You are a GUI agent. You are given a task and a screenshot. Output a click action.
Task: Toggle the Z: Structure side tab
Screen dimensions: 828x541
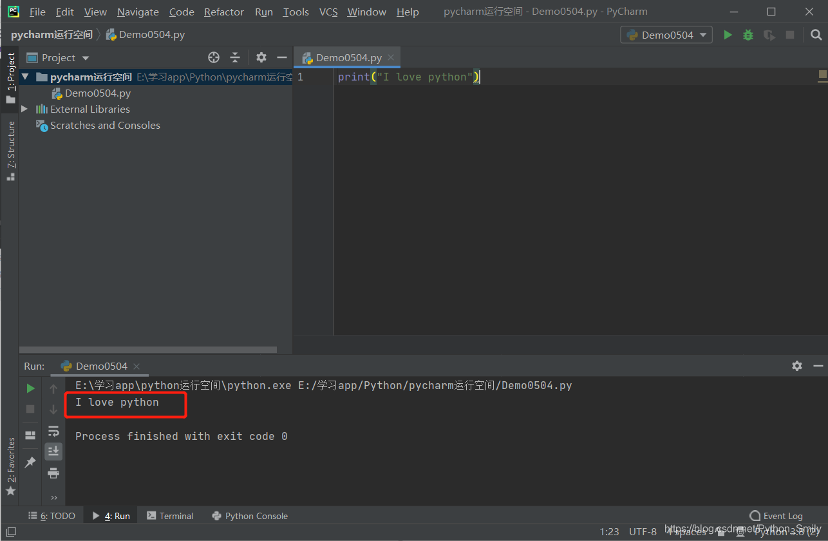click(x=11, y=150)
